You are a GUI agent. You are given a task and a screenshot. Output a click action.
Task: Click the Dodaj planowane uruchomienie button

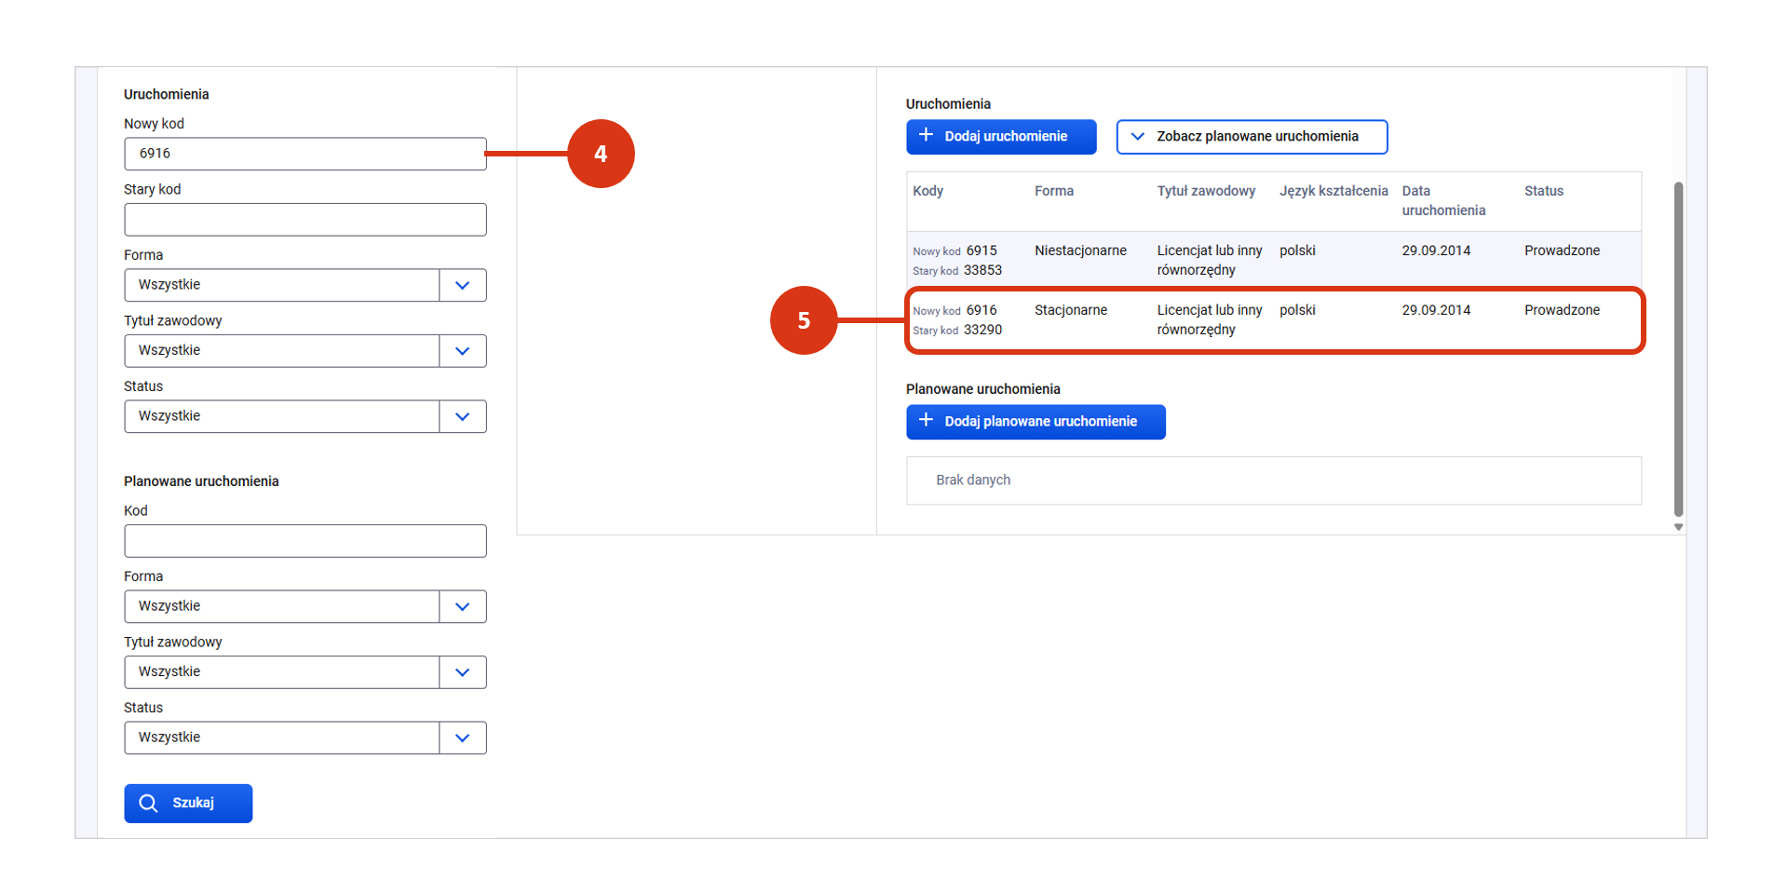pyautogui.click(x=1036, y=421)
